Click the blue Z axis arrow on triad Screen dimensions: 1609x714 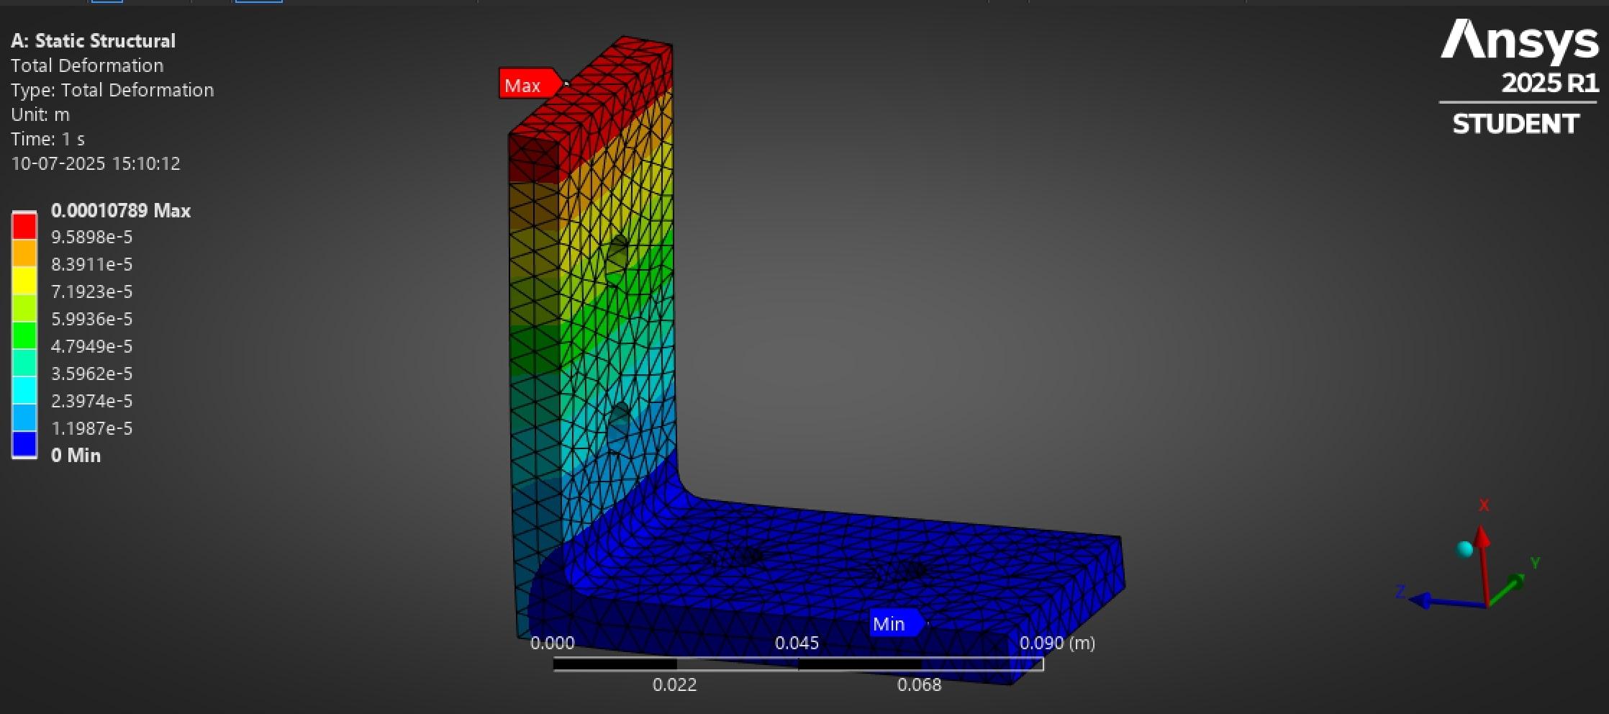[x=1446, y=602]
